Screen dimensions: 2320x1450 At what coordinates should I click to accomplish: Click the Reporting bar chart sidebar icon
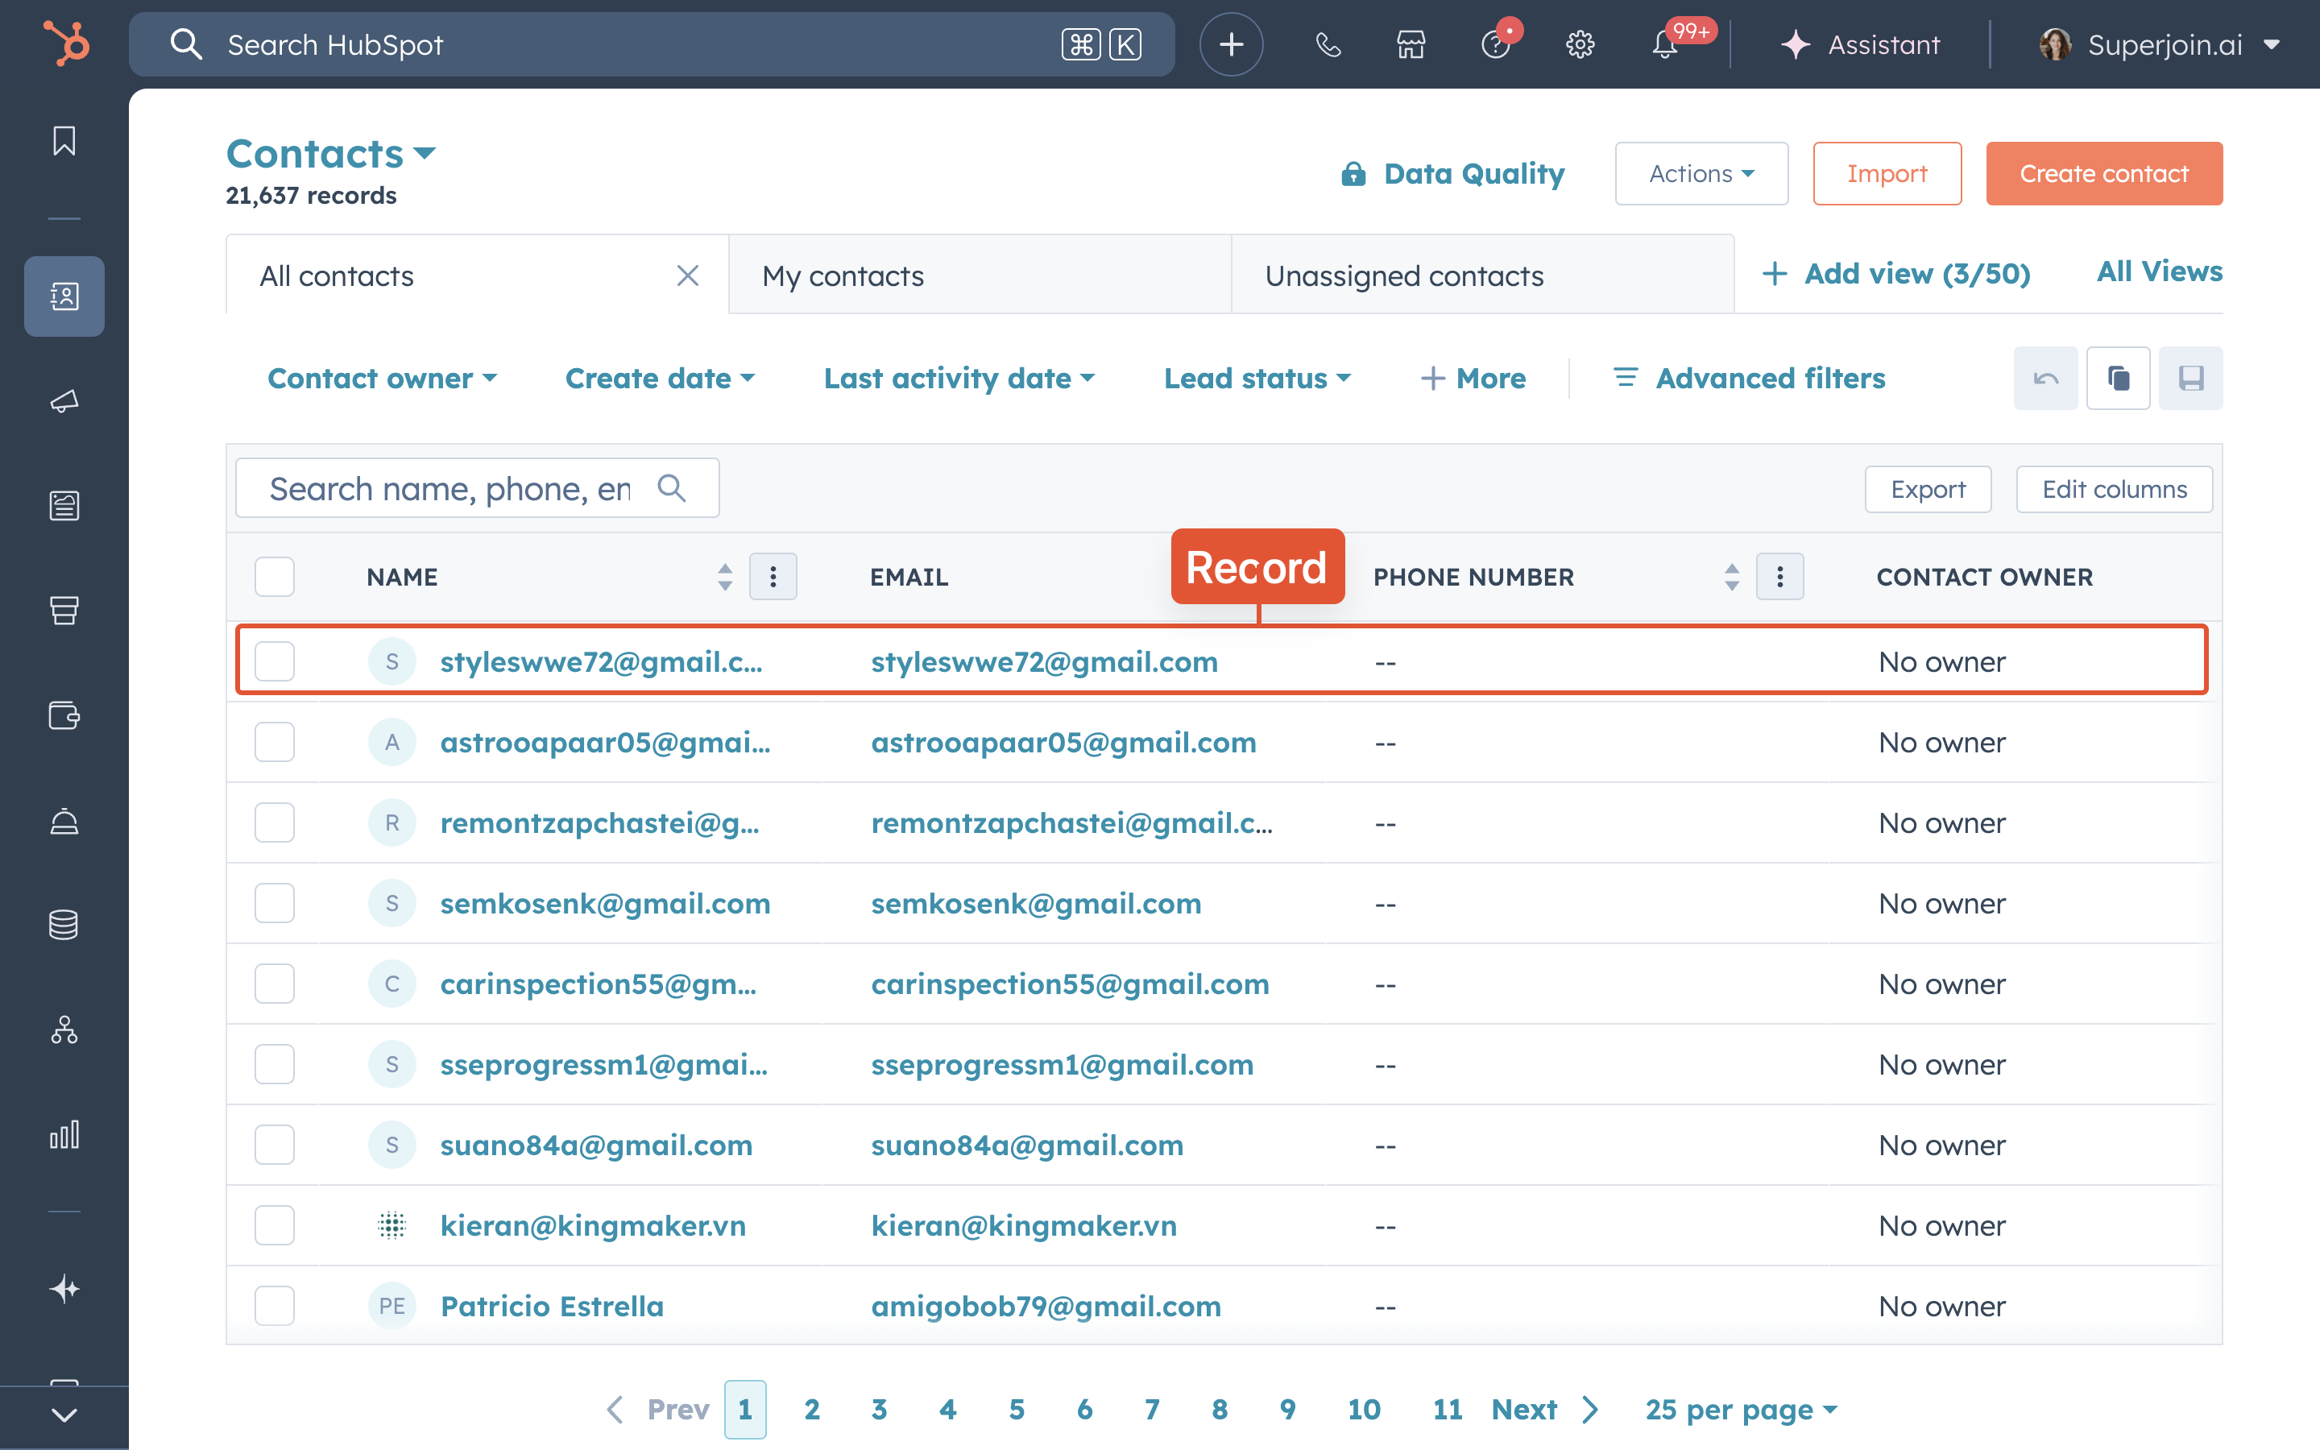[x=64, y=1134]
